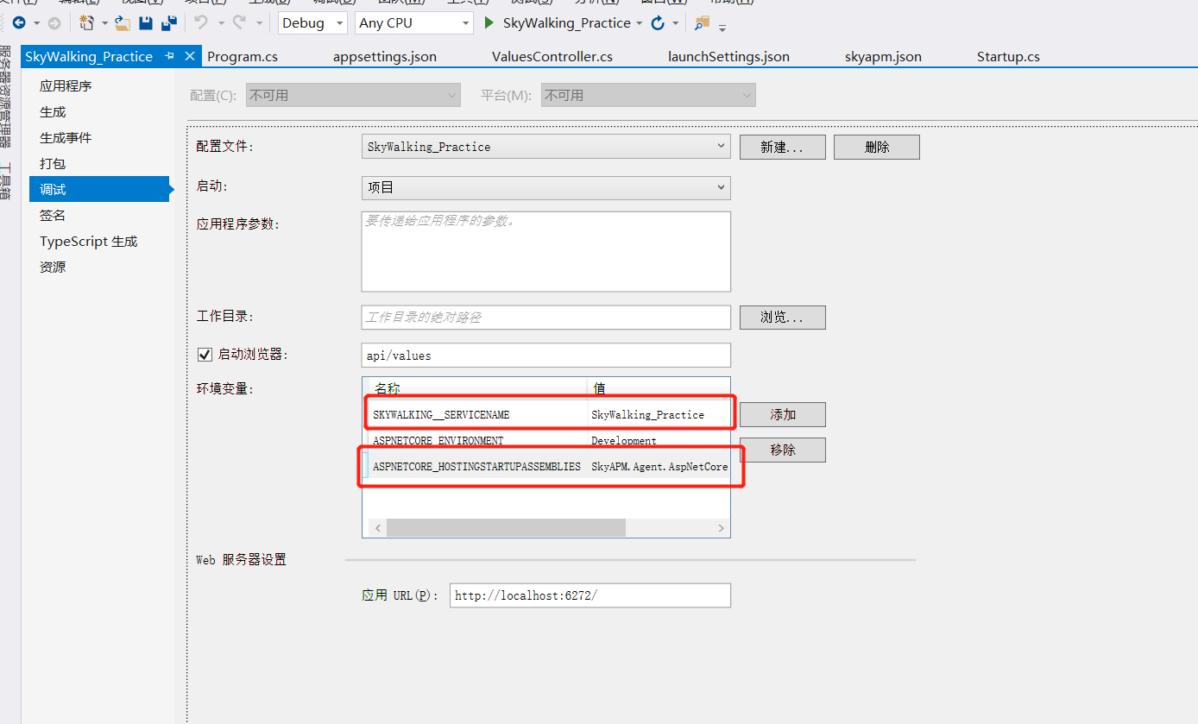Click the 应用 URL localhost:6272 field
This screenshot has height=724, width=1198.
[x=590, y=595]
